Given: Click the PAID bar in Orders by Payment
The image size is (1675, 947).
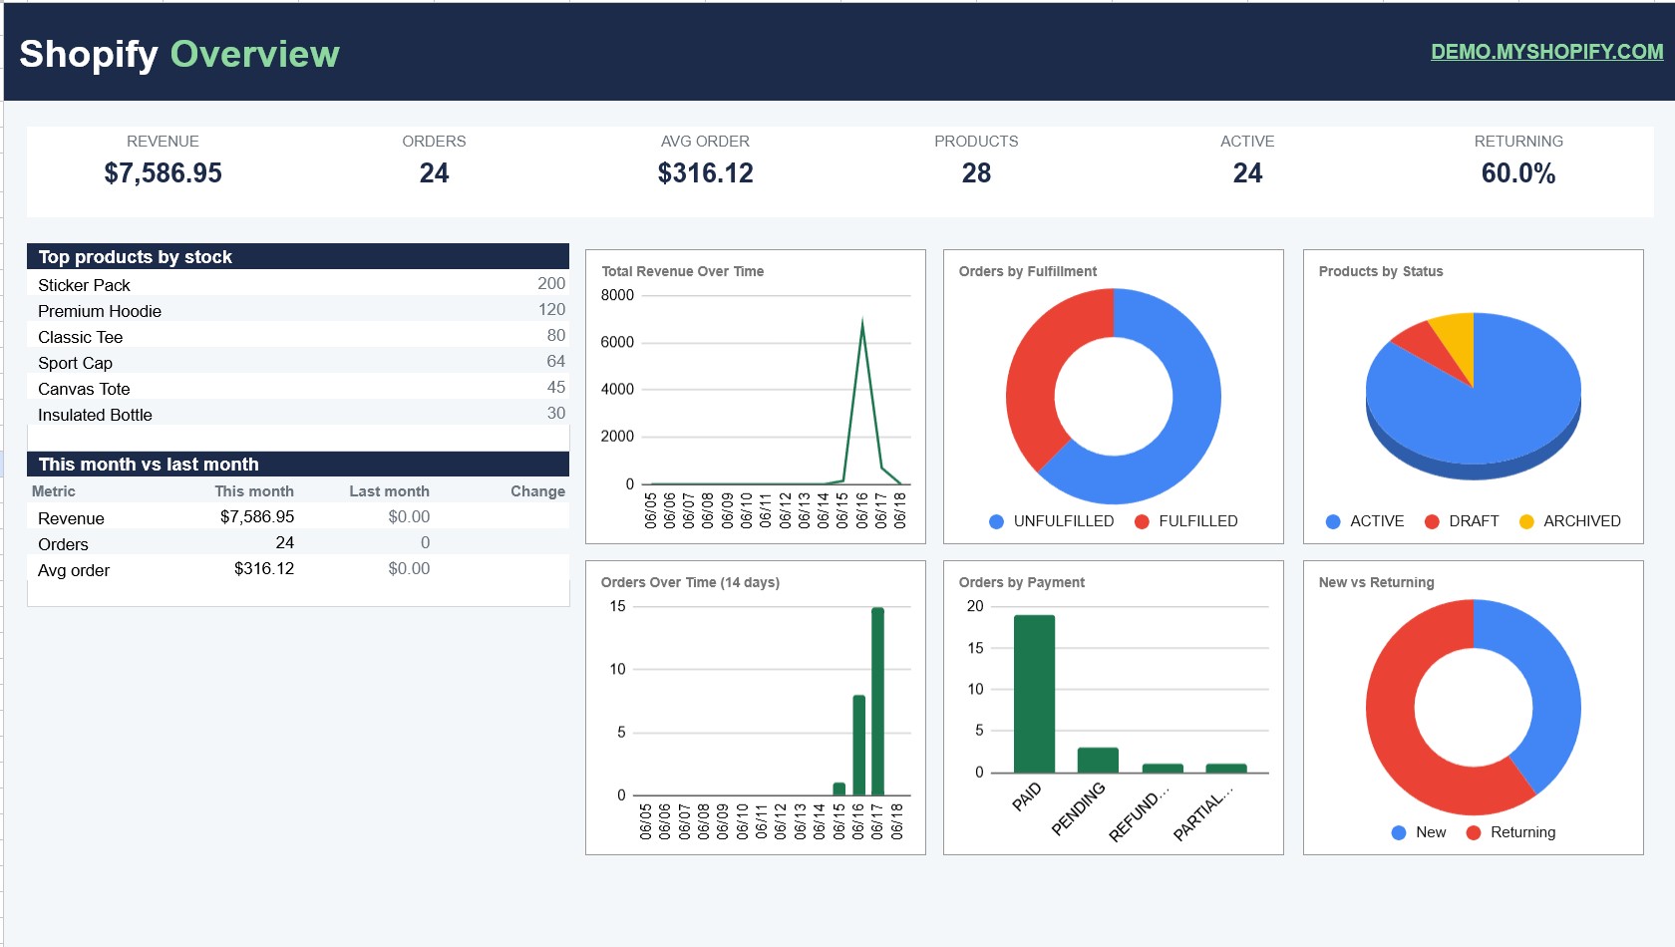Looking at the screenshot, I should tap(1034, 694).
